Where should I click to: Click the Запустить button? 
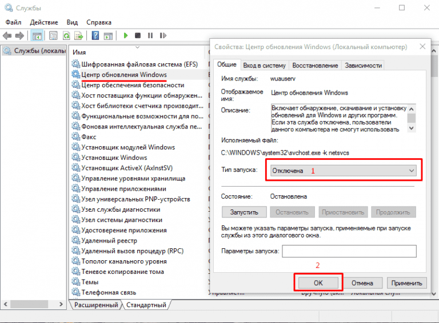(x=244, y=212)
